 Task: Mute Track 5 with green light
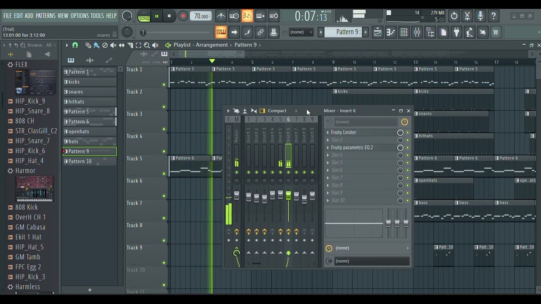[164, 174]
